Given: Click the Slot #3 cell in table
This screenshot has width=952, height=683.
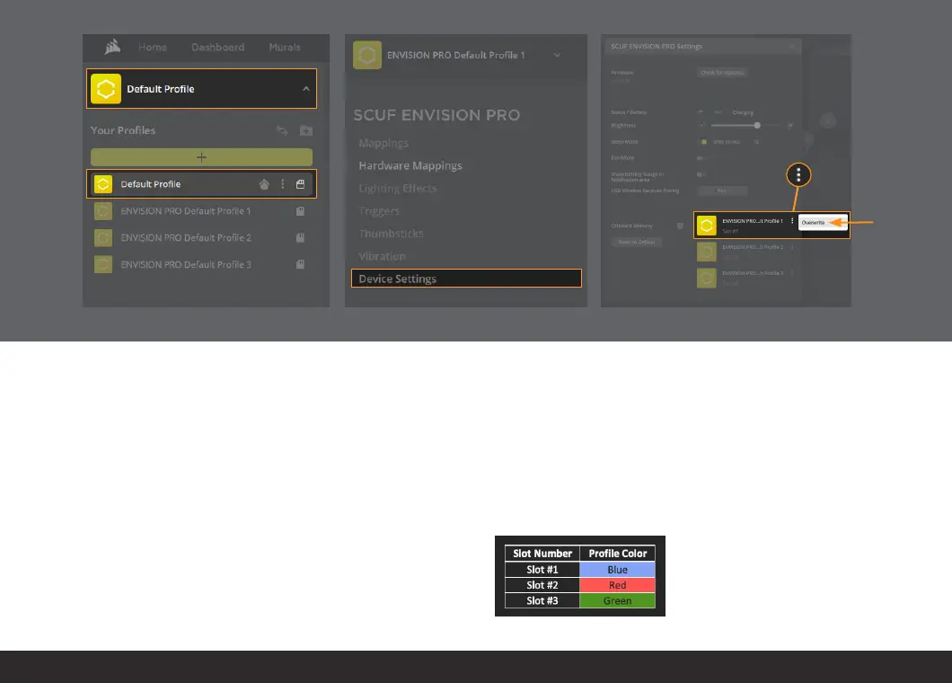Looking at the screenshot, I should point(542,600).
